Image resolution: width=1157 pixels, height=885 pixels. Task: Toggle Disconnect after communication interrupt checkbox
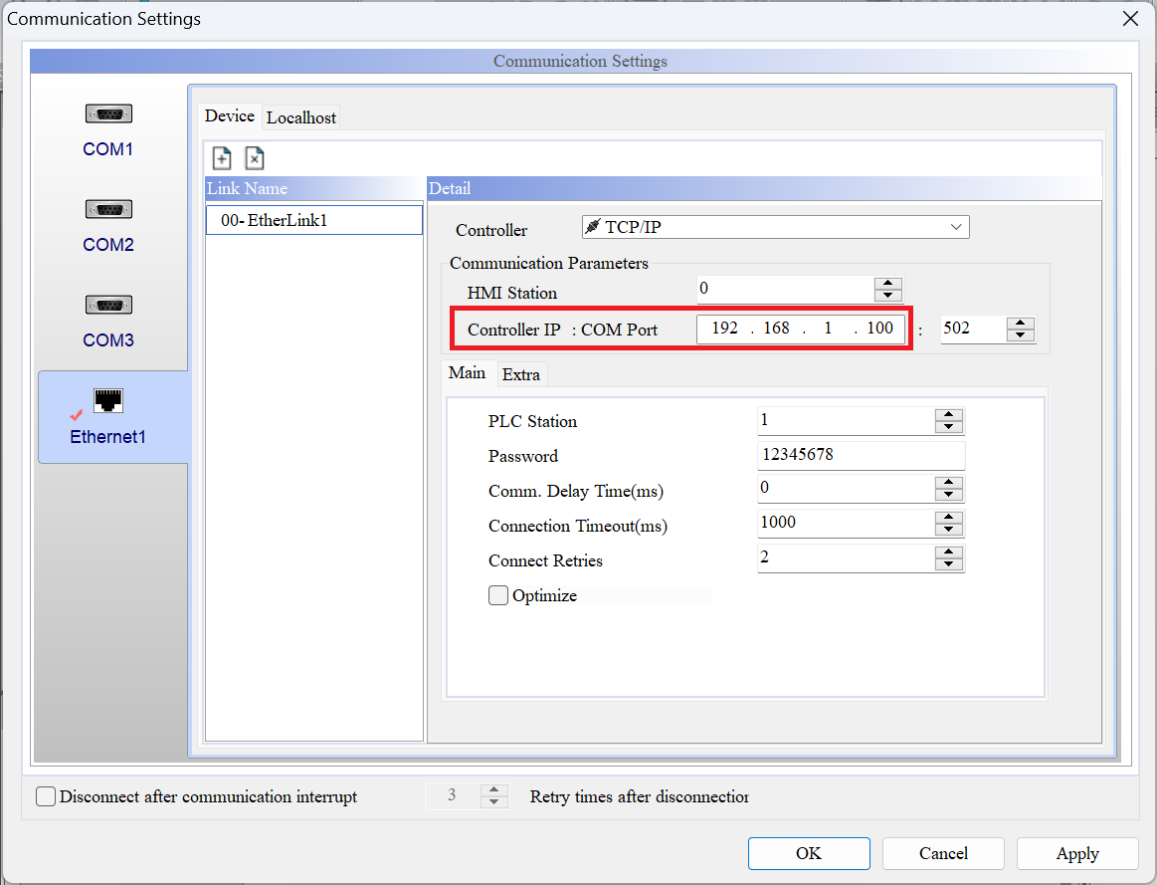click(x=46, y=796)
